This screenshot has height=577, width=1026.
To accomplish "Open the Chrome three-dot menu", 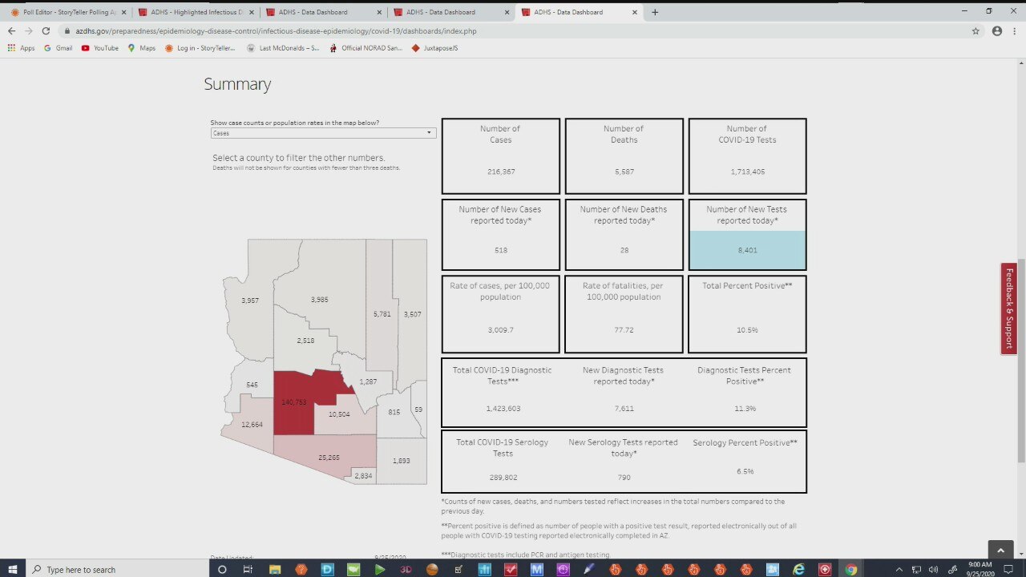I will (x=1015, y=30).
